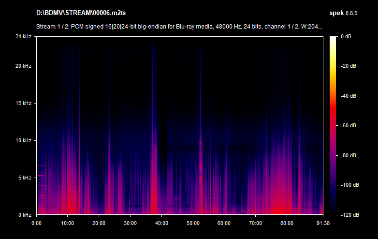Click the vertical dB color gradient bar
Screen dimensions: 378x239
pyautogui.click(x=334, y=126)
